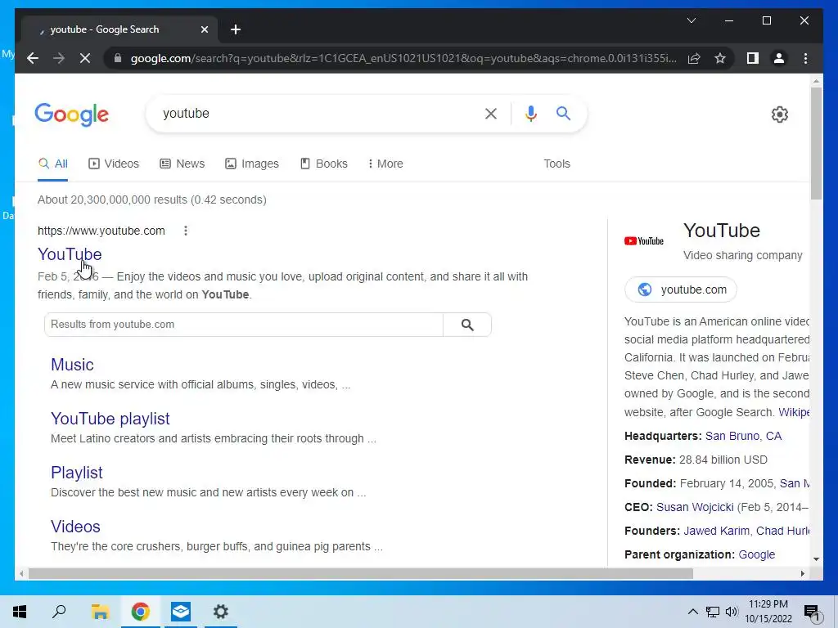Image resolution: width=838 pixels, height=628 pixels.
Task: Click the horizontal scrollbar thumb
Action: [x=361, y=573]
